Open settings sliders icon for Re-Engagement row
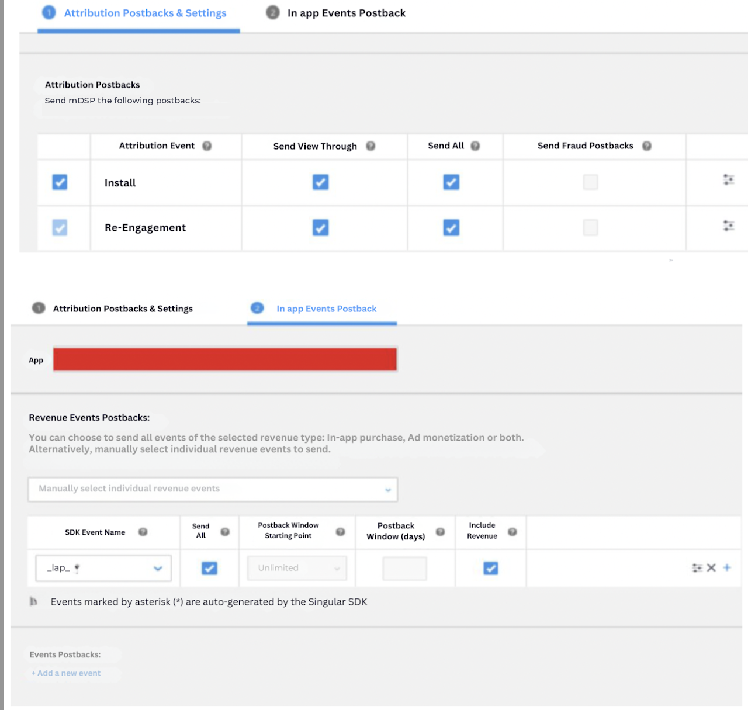This screenshot has height=710, width=748. coord(728,226)
